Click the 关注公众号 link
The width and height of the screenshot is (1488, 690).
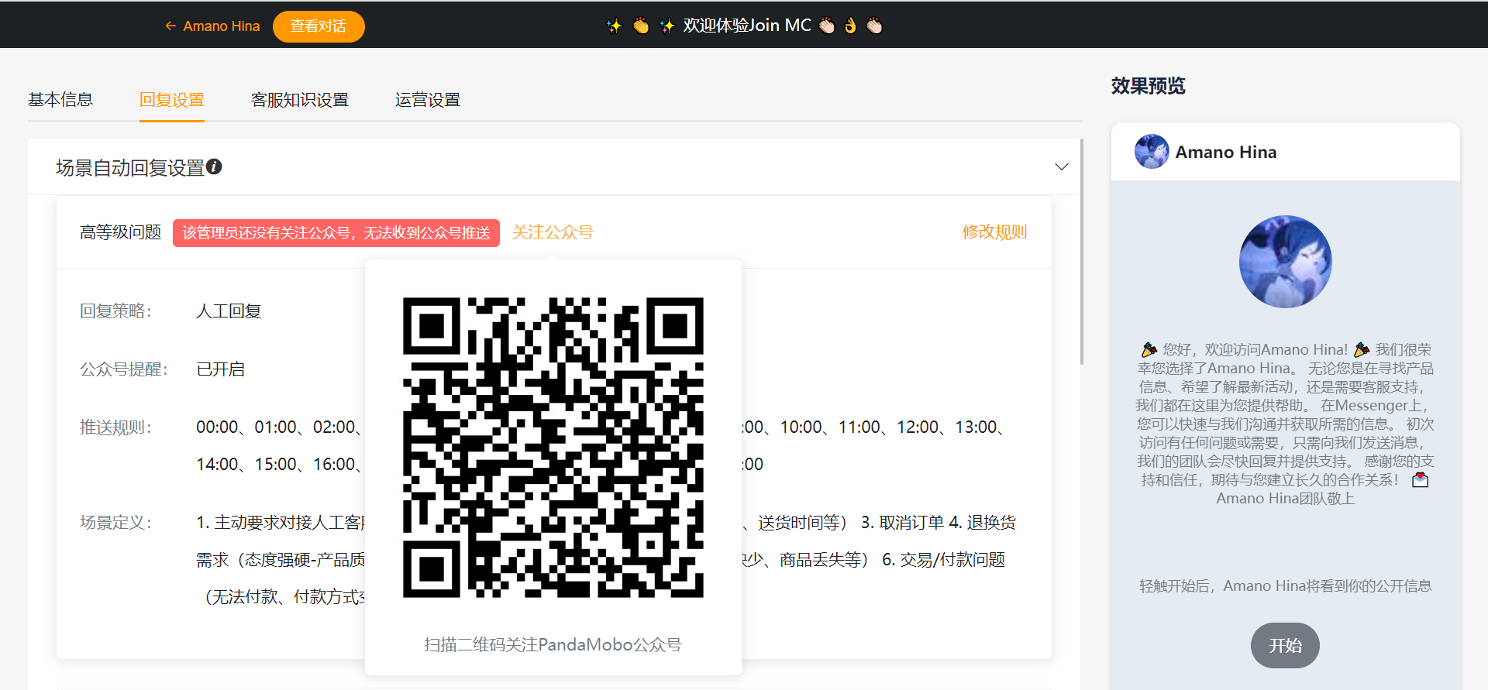point(553,232)
